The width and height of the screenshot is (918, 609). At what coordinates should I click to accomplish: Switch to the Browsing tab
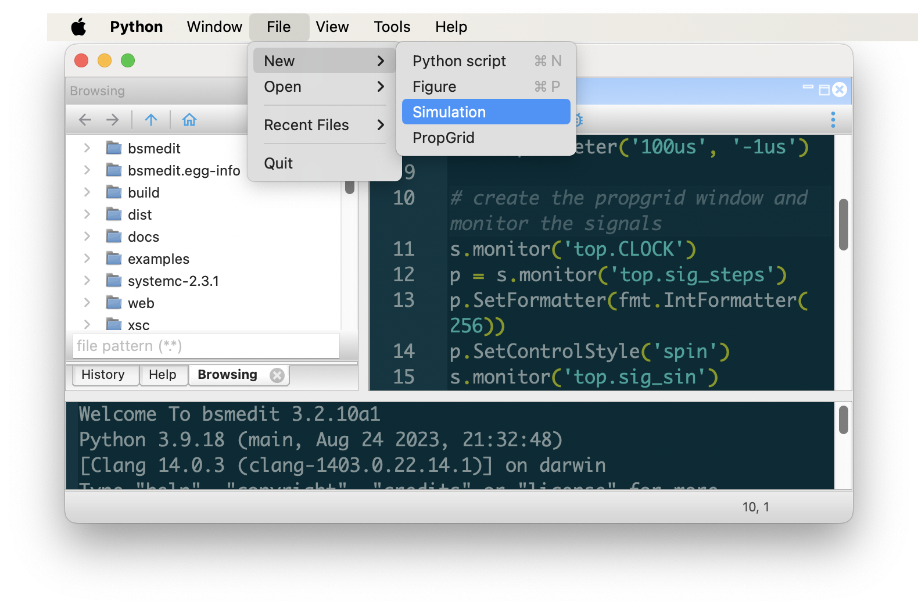click(x=227, y=375)
